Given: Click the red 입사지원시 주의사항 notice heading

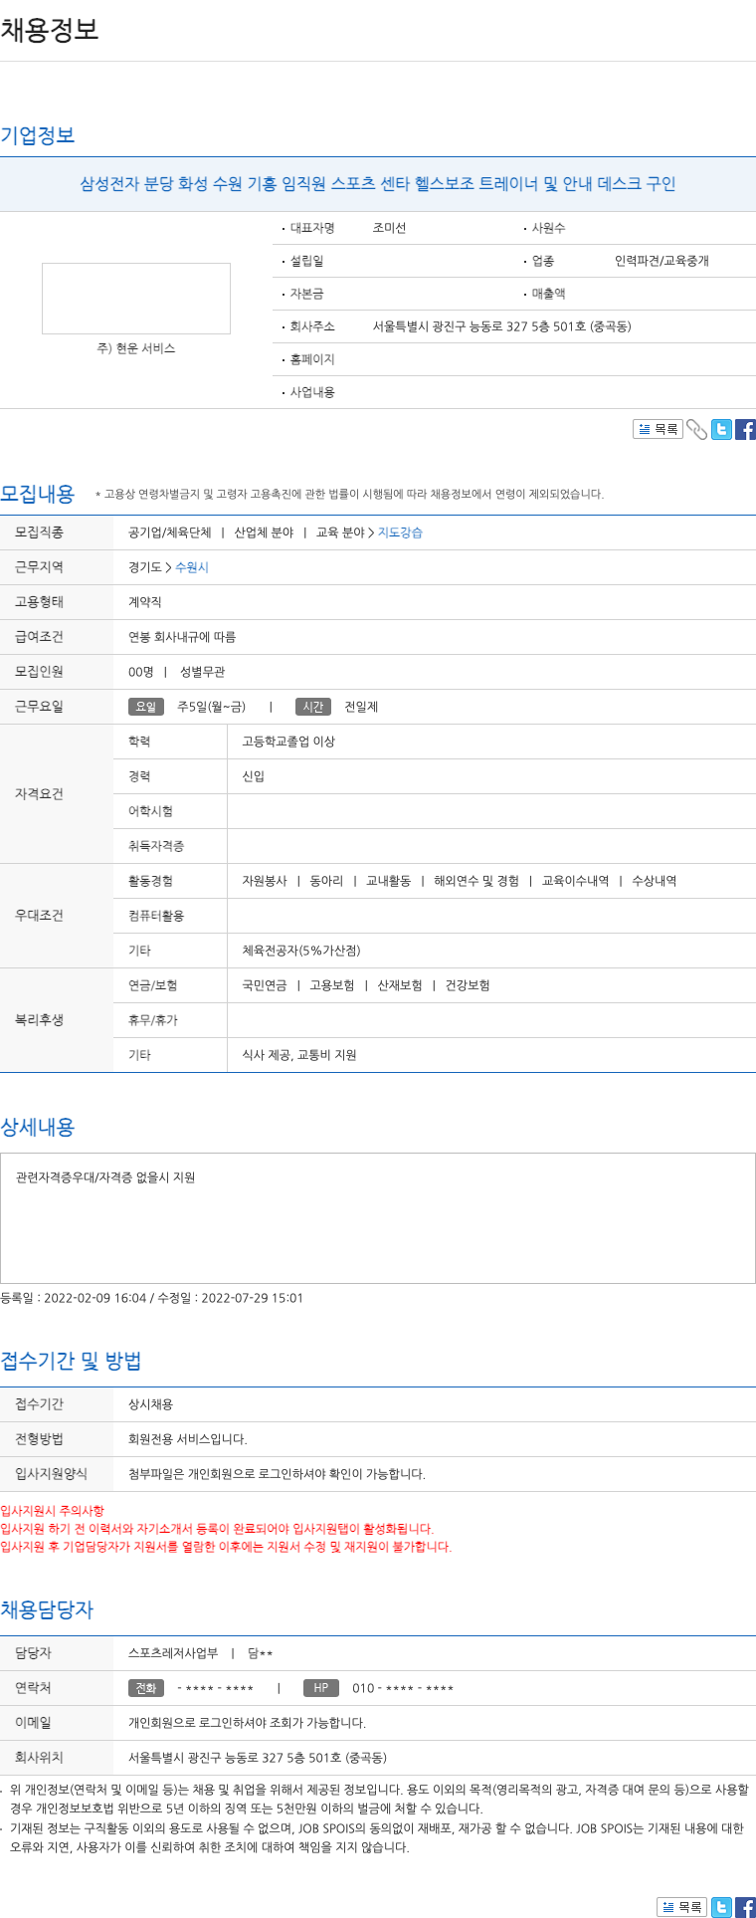Looking at the screenshot, I should pyautogui.click(x=52, y=1511).
